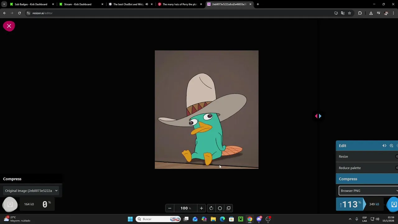
Task: Open Discord from the taskbar
Action: point(259,219)
